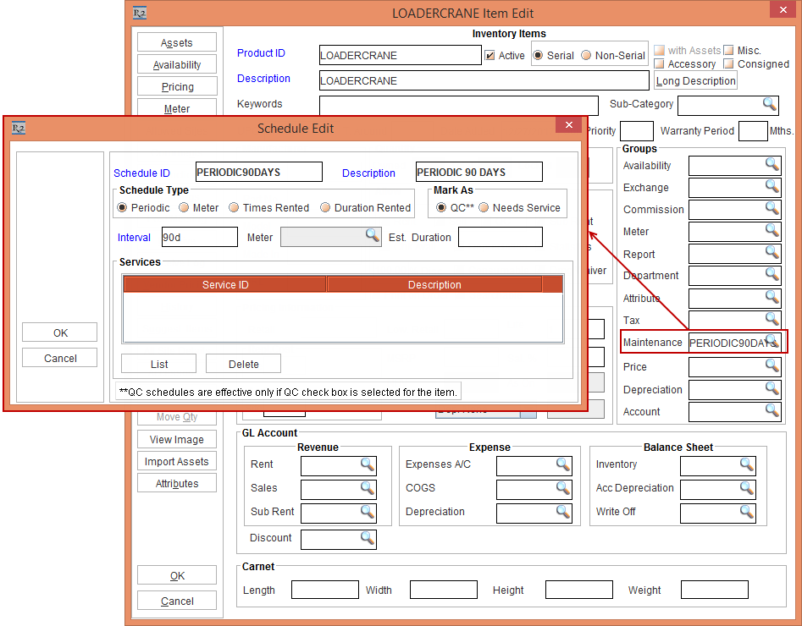Enable the Consigned checkbox

[728, 64]
